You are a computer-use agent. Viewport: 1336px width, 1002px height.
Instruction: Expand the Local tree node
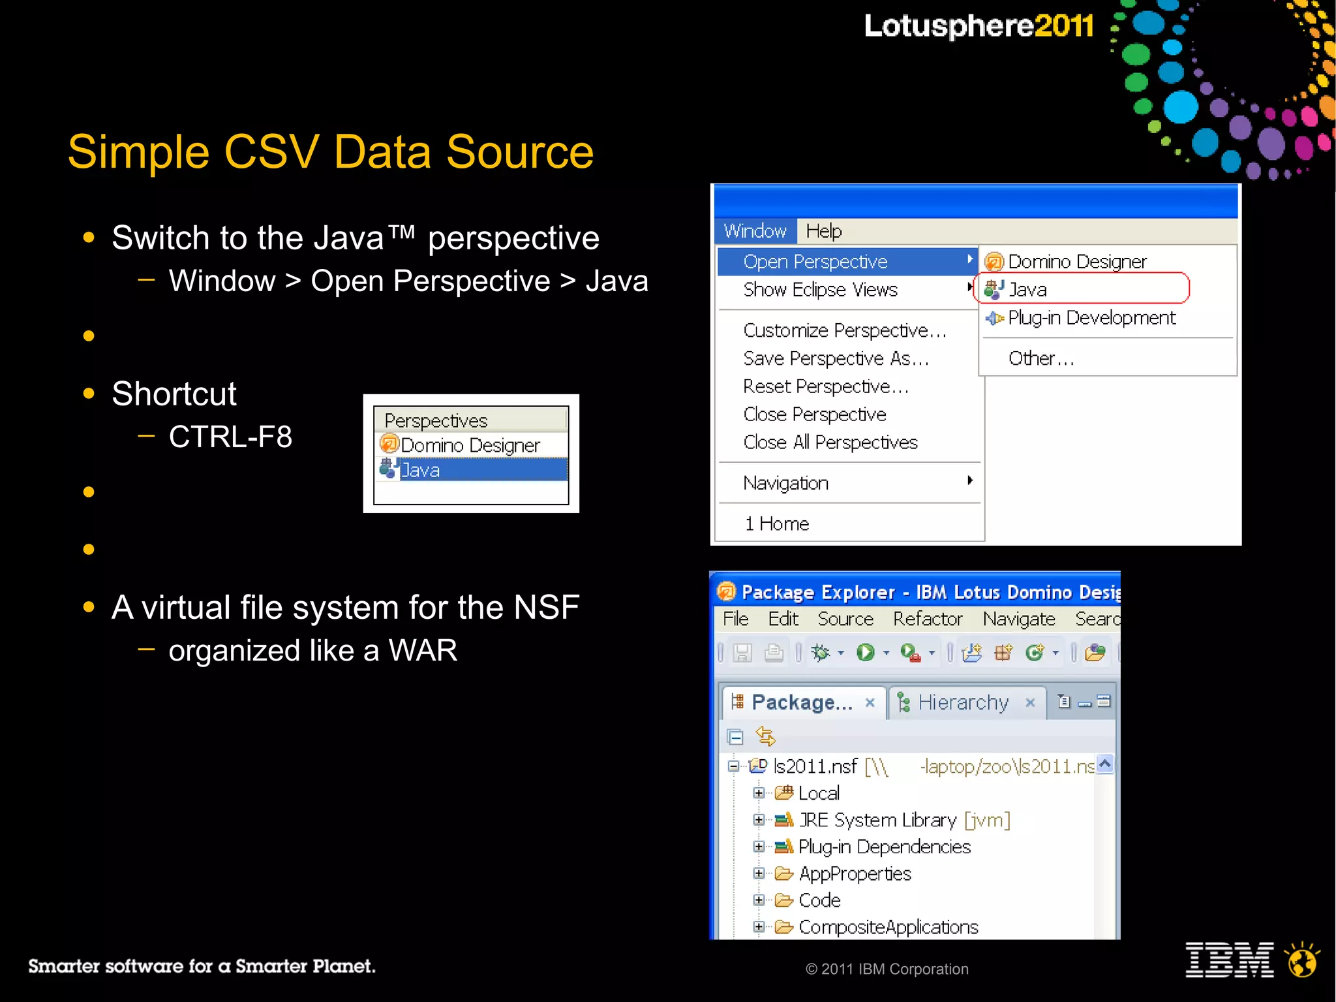coord(759,793)
